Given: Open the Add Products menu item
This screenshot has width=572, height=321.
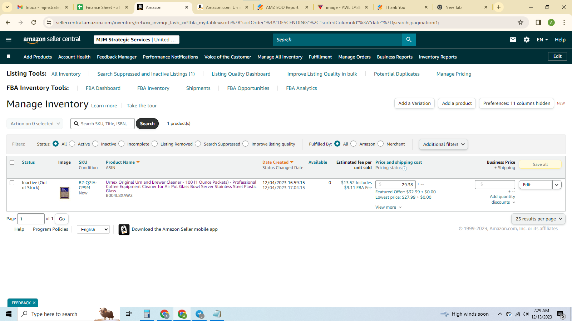Looking at the screenshot, I should coord(38,57).
